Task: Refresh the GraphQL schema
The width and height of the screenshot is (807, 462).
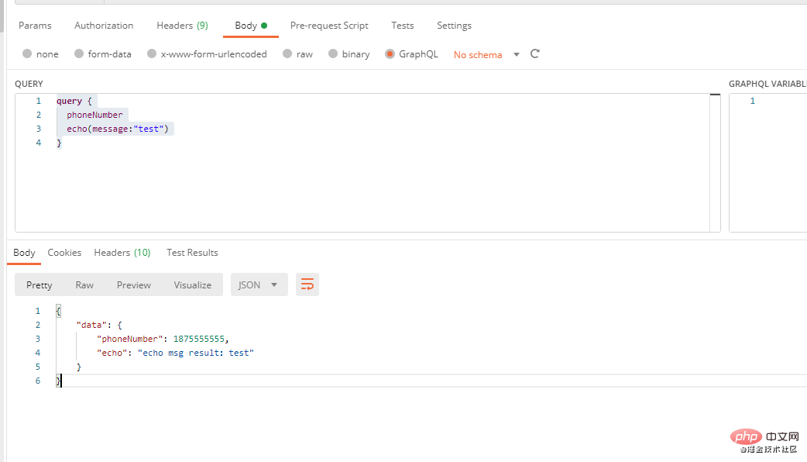Action: 534,53
